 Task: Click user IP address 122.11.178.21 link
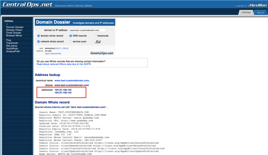[x=61, y=48]
